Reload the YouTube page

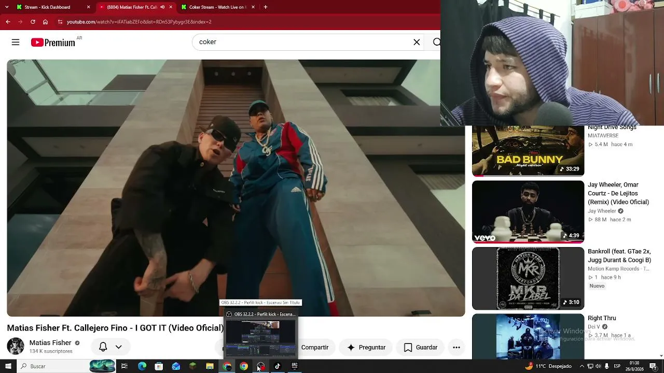pos(33,22)
